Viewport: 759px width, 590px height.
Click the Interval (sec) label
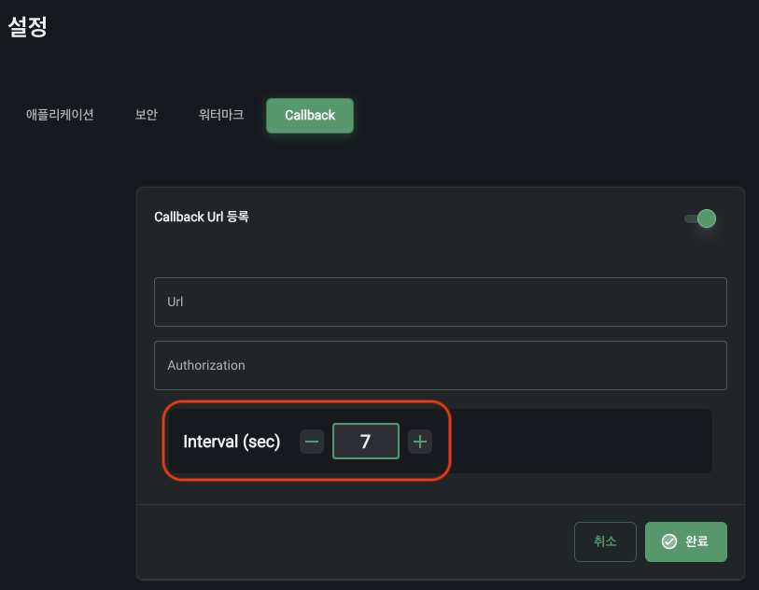tap(232, 442)
